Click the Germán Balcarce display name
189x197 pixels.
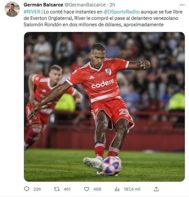pos(43,5)
